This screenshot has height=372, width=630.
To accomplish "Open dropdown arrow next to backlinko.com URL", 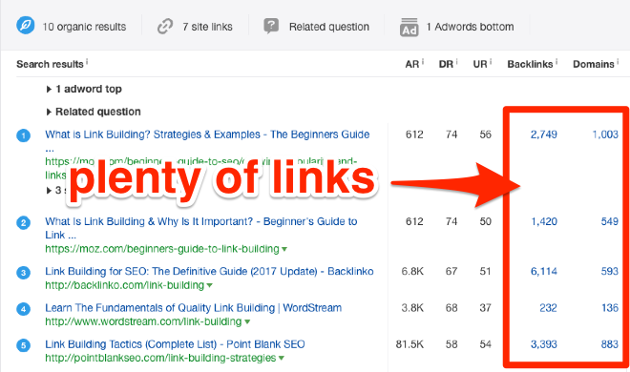I will tap(209, 286).
